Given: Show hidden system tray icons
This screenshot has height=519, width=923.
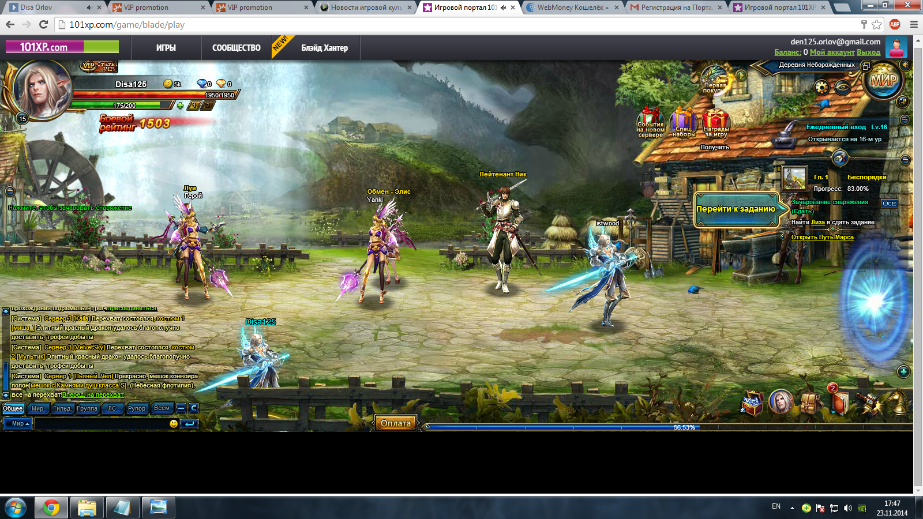Looking at the screenshot, I should (792, 508).
